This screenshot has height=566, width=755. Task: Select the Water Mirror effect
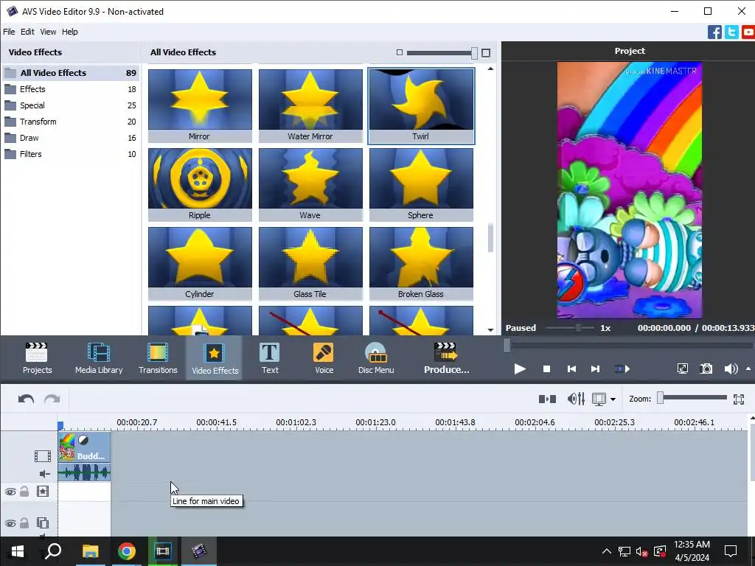point(310,106)
